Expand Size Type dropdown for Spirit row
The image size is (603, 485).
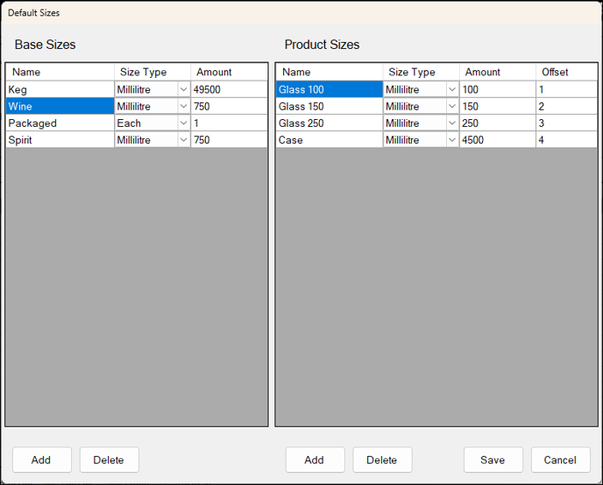point(183,140)
